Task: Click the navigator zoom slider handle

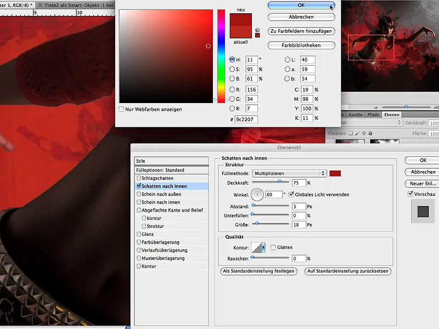Action: (x=406, y=106)
